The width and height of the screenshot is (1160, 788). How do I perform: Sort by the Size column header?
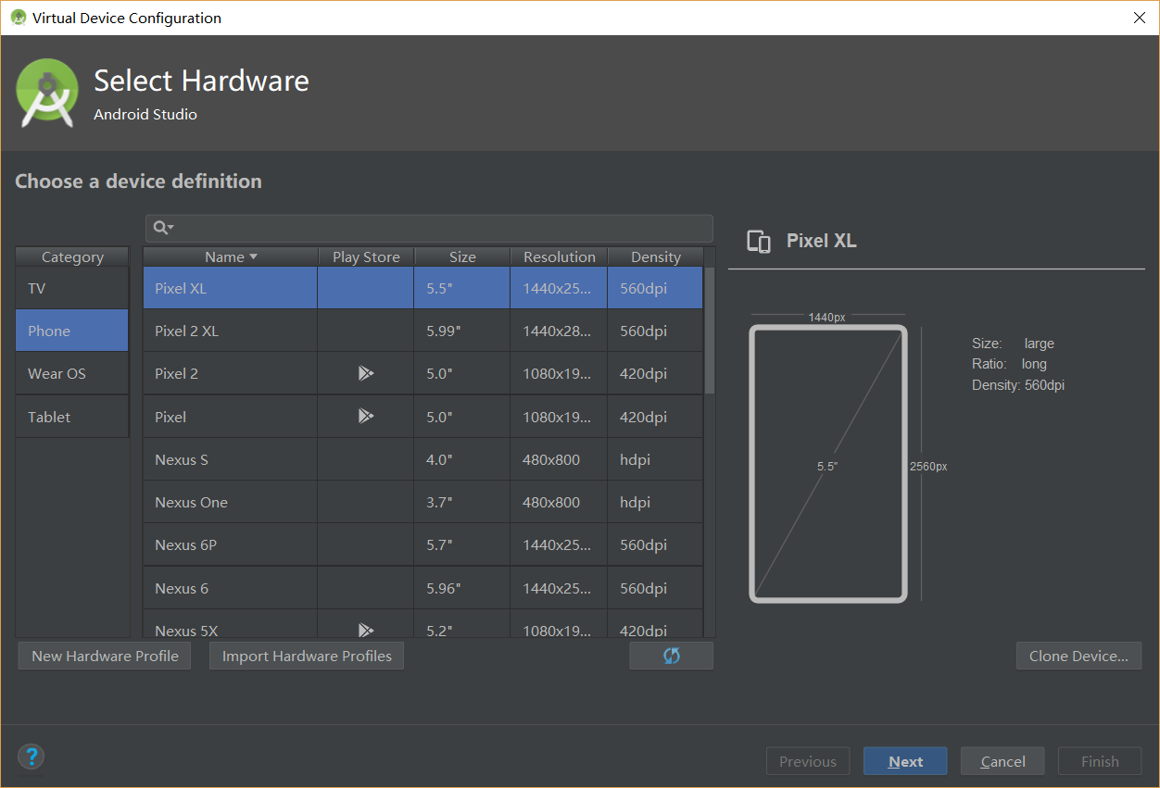pos(462,256)
